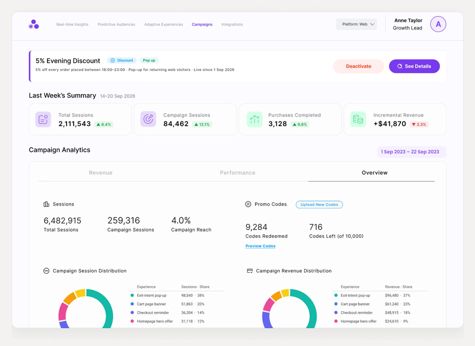Screen dimensions: 475x346
Task: Open Anne Taylor's avatar circle
Action: tap(438, 24)
